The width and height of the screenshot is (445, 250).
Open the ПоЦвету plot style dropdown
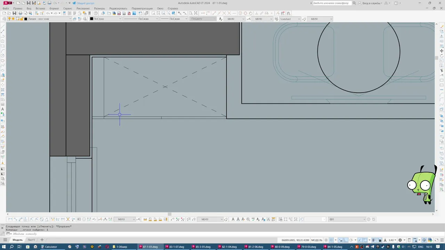coord(203,19)
